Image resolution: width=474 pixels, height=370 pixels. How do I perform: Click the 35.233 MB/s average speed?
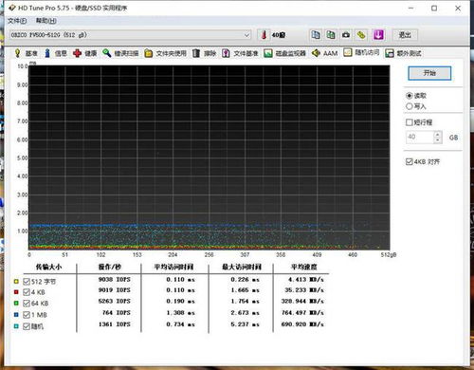[304, 290]
